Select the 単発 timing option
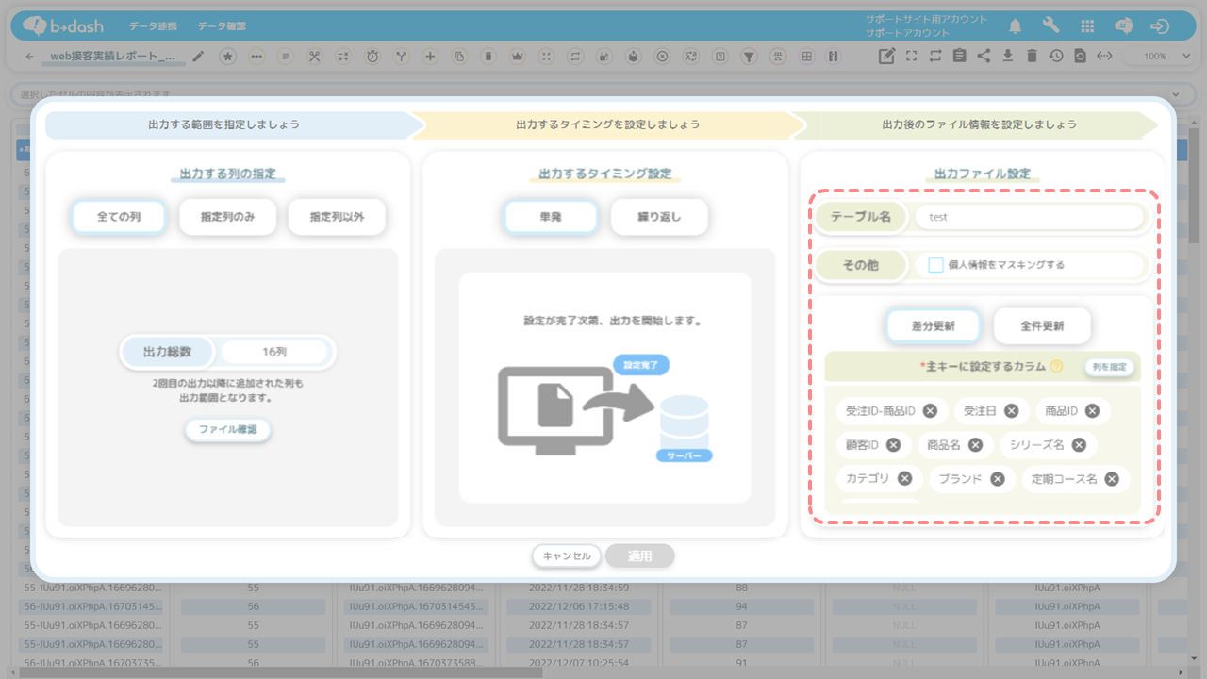Screen dimensions: 1207x679 click(x=551, y=217)
